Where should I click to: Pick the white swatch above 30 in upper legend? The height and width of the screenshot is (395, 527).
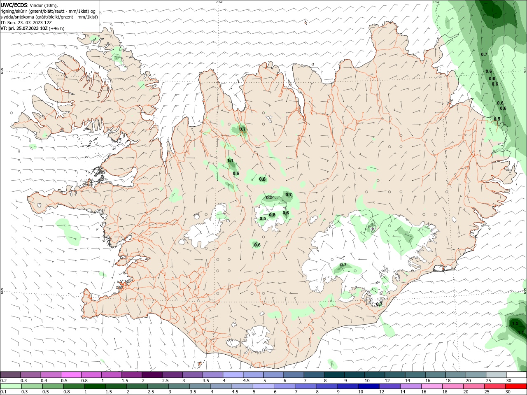tap(516, 375)
